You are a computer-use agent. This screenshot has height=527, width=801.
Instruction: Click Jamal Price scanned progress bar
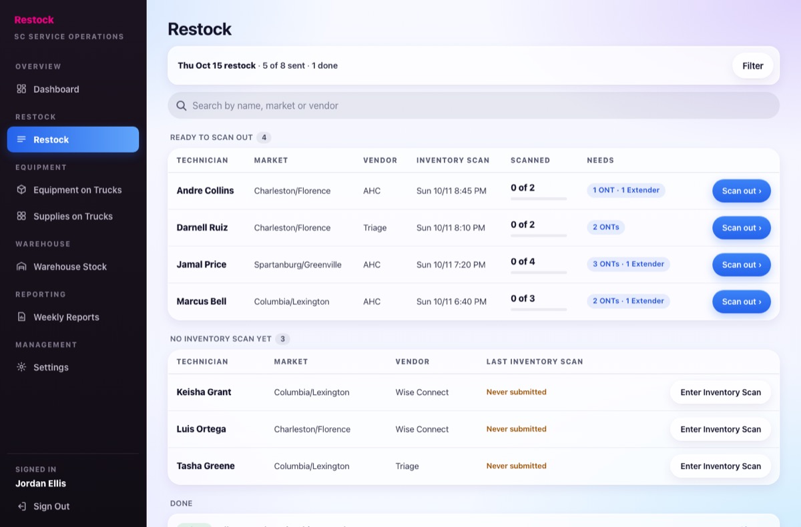(539, 273)
